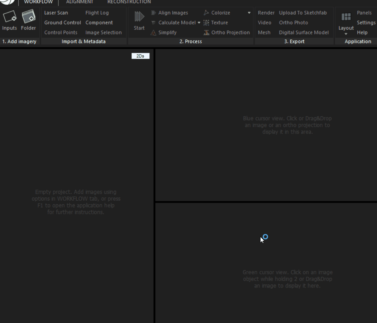Click the green cursor view area
Screen dimensions: 377x323
[266, 263]
